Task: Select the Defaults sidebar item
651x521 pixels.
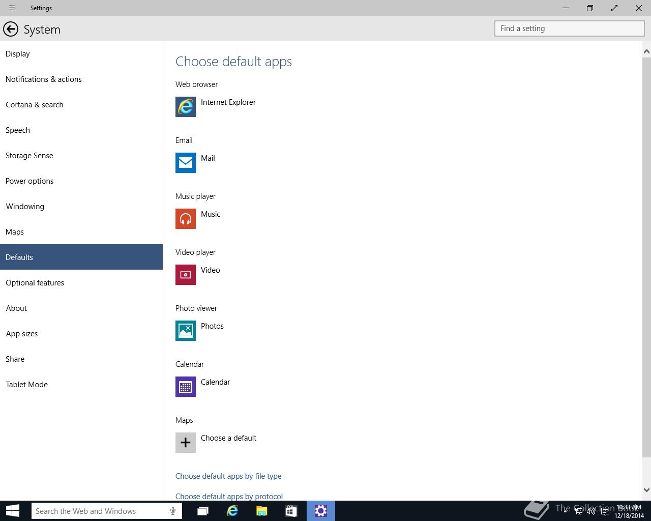Action: pyautogui.click(x=81, y=257)
